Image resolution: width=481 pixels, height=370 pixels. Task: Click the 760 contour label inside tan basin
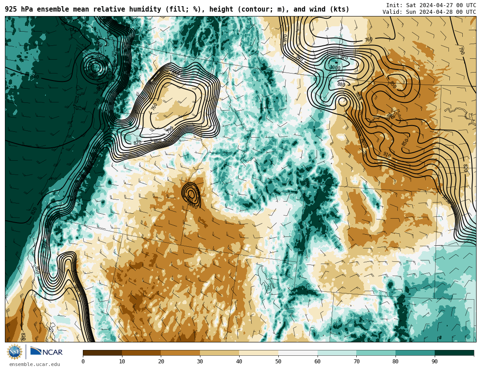click(x=154, y=107)
